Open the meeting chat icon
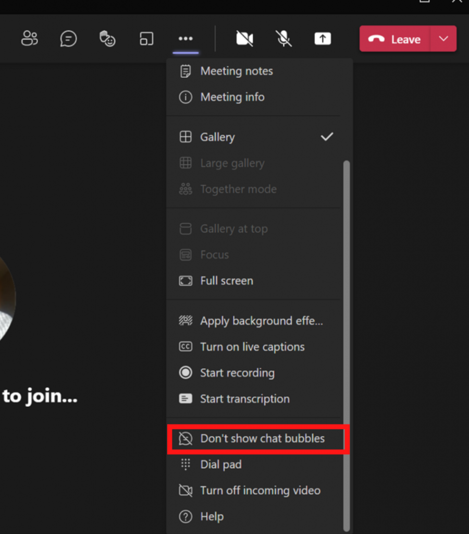Image resolution: width=469 pixels, height=534 pixels. click(68, 39)
